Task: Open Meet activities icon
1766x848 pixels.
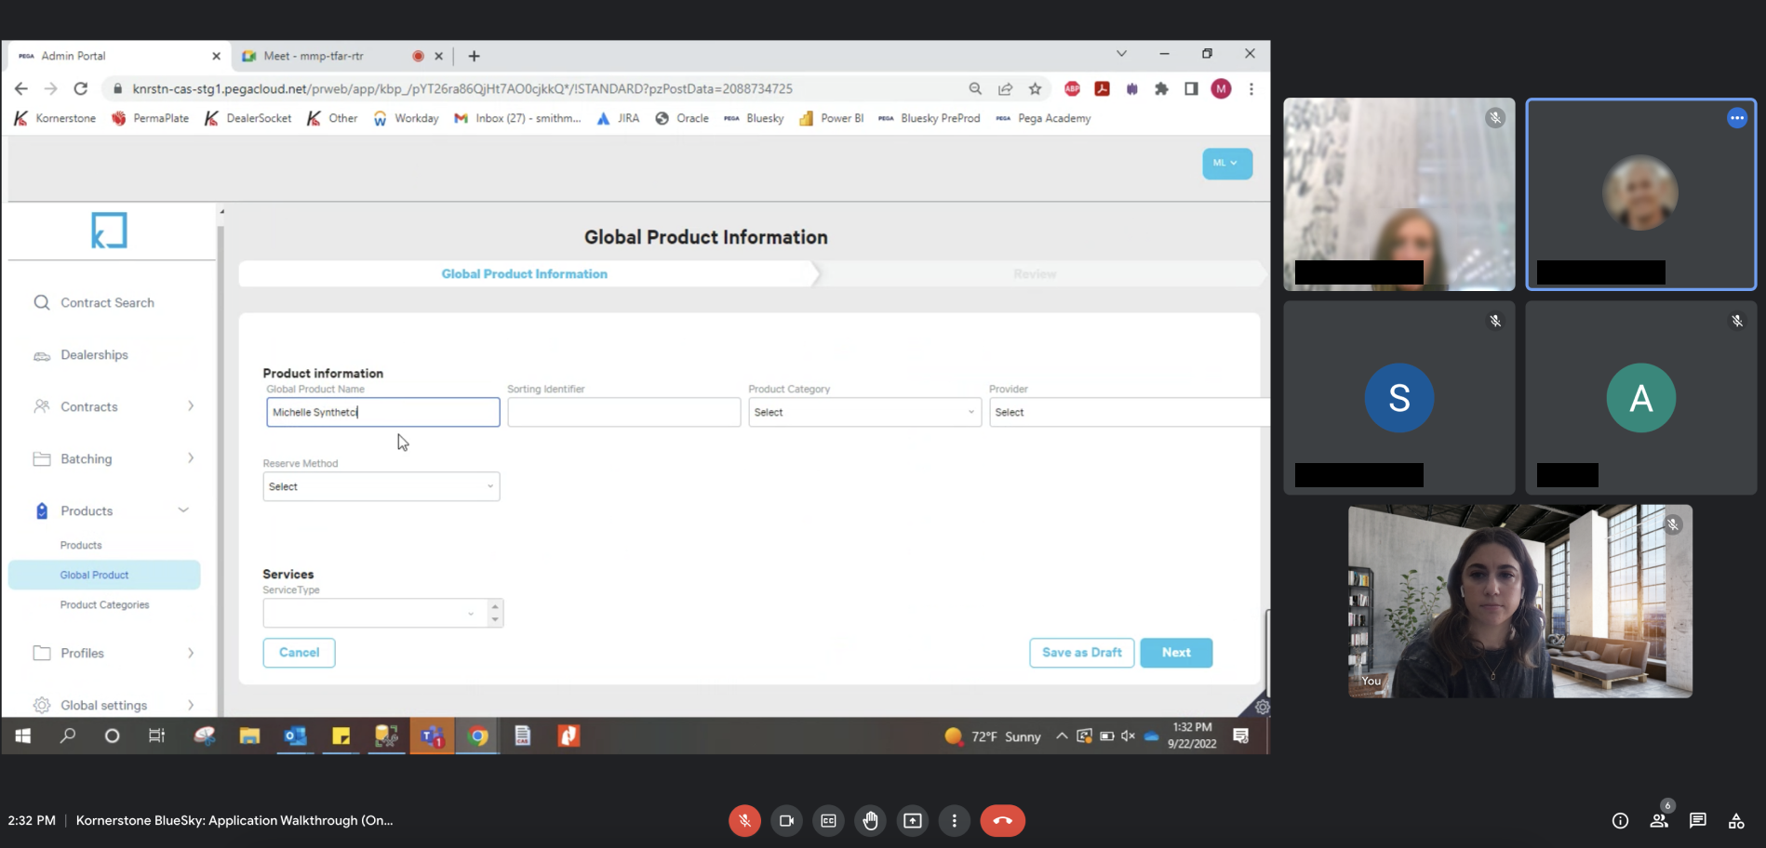Action: pyautogui.click(x=1736, y=820)
